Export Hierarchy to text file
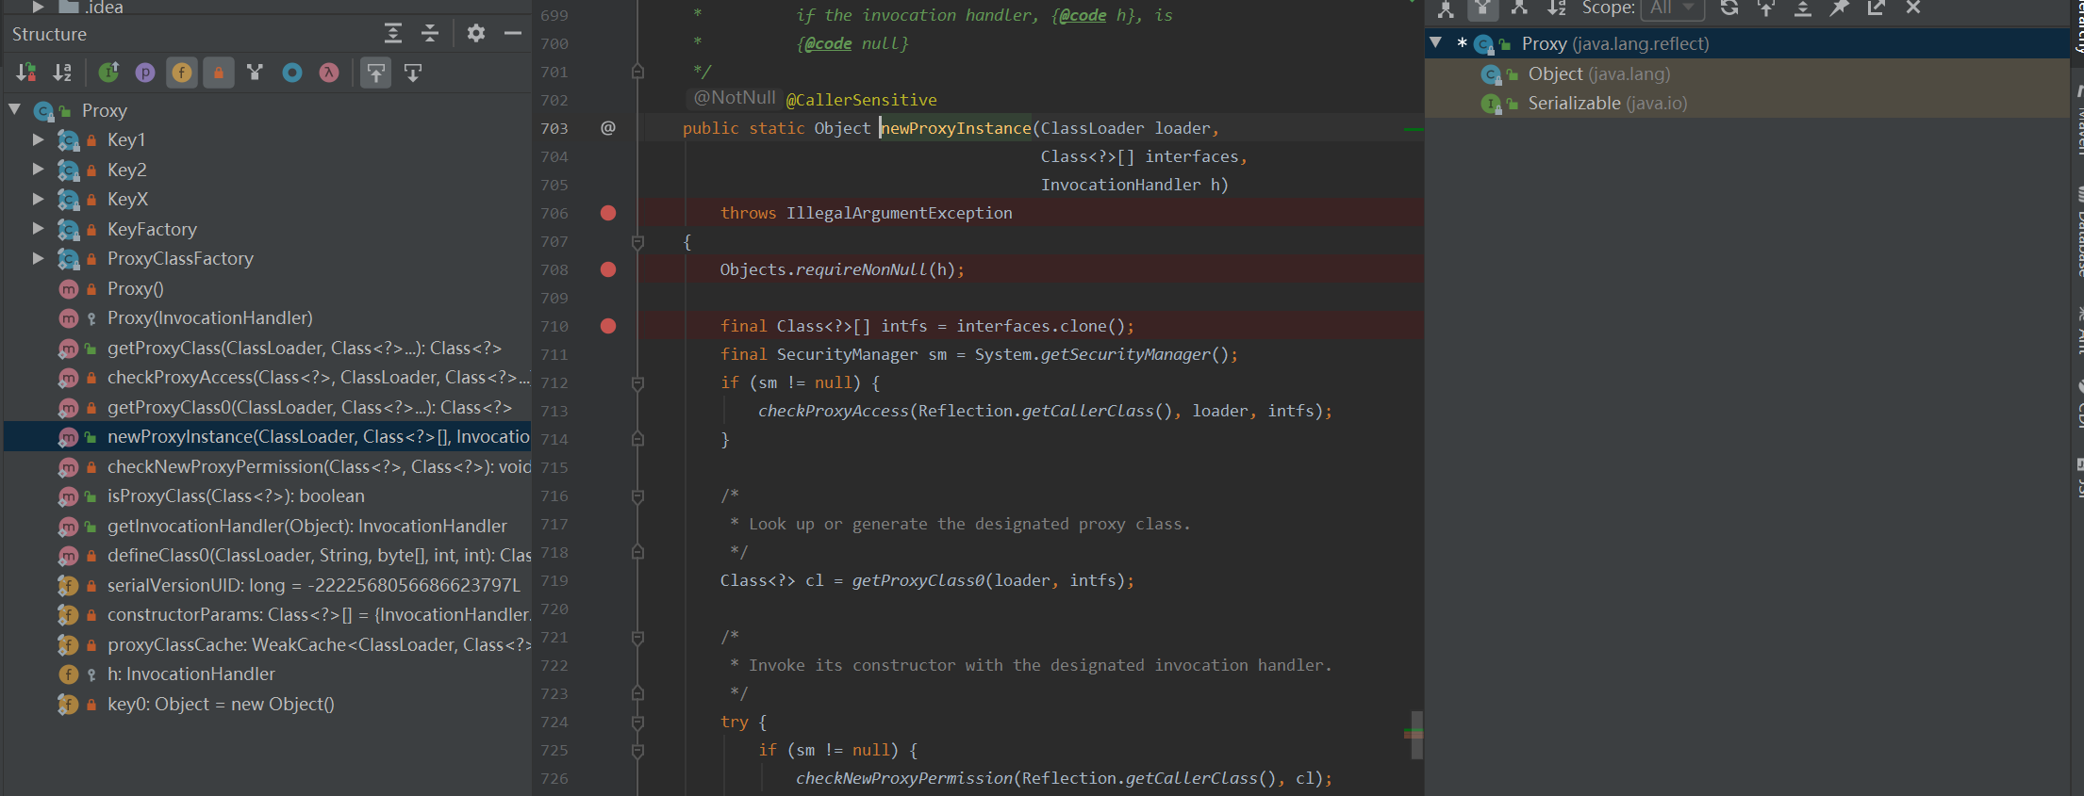 [x=1877, y=8]
